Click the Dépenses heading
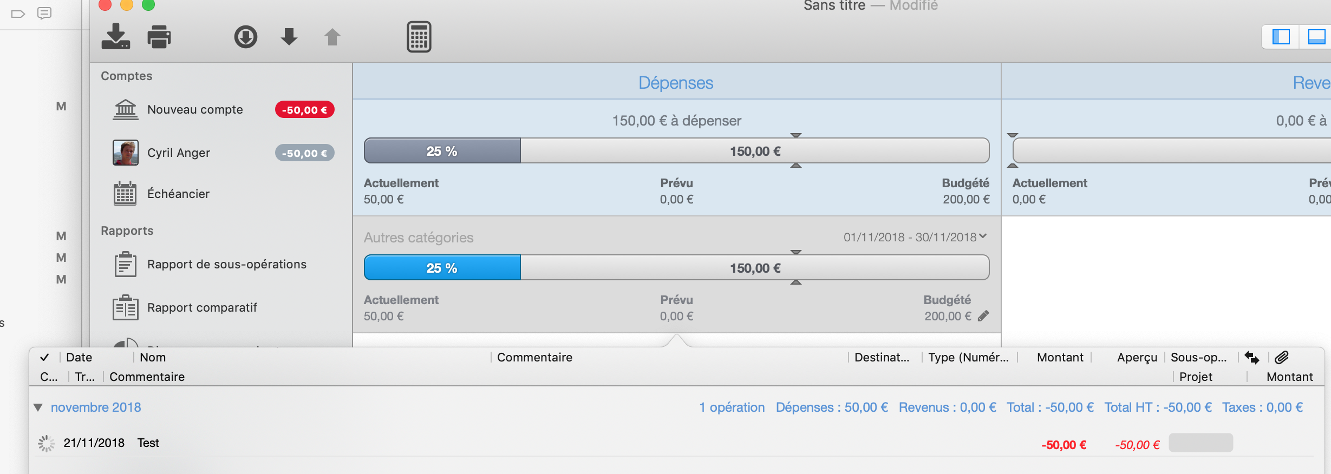The width and height of the screenshot is (1331, 474). coord(676,83)
